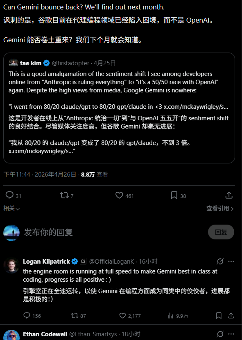Like the main tweet with 461 likes
This screenshot has height=340, width=242.
coord(119,195)
